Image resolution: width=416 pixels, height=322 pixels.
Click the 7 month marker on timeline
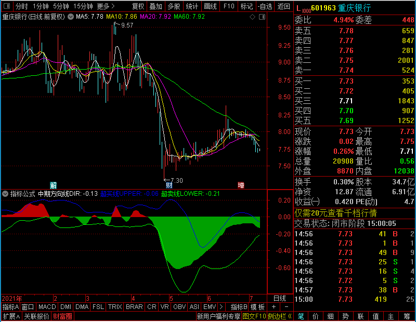coord(251,299)
